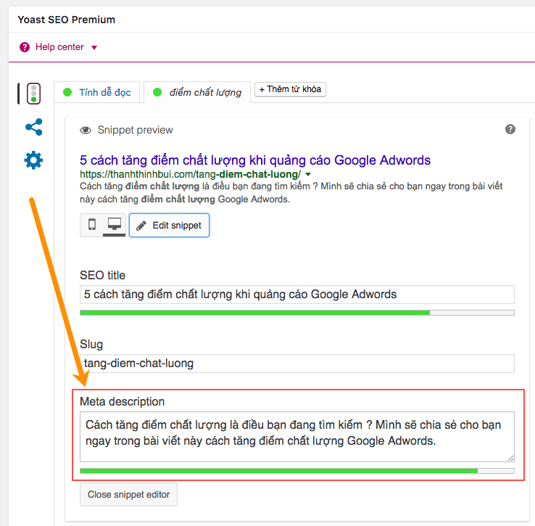Click the Help center link
This screenshot has height=526, width=535.
tap(59, 46)
